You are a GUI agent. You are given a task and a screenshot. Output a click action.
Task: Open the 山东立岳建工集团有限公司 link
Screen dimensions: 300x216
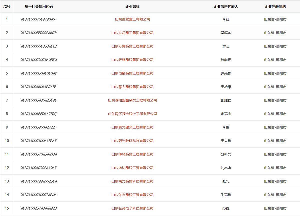[132, 33]
